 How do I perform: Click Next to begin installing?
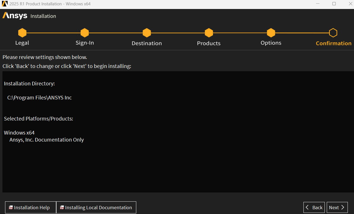click(x=337, y=208)
